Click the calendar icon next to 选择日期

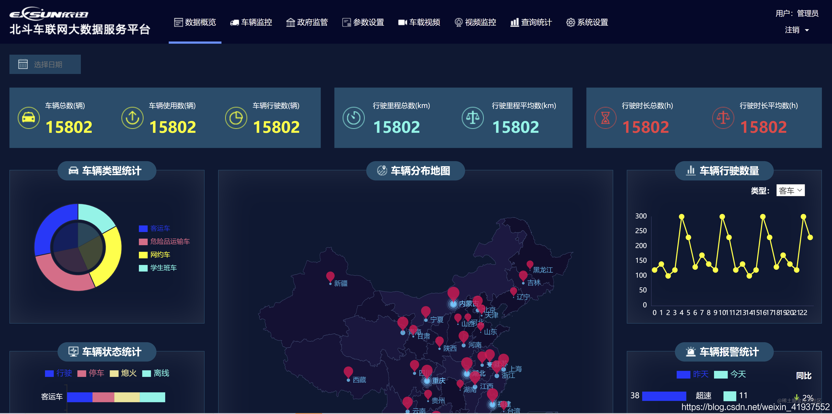[23, 64]
